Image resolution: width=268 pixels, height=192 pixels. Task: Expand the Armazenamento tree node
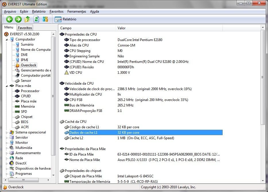tap(7, 153)
